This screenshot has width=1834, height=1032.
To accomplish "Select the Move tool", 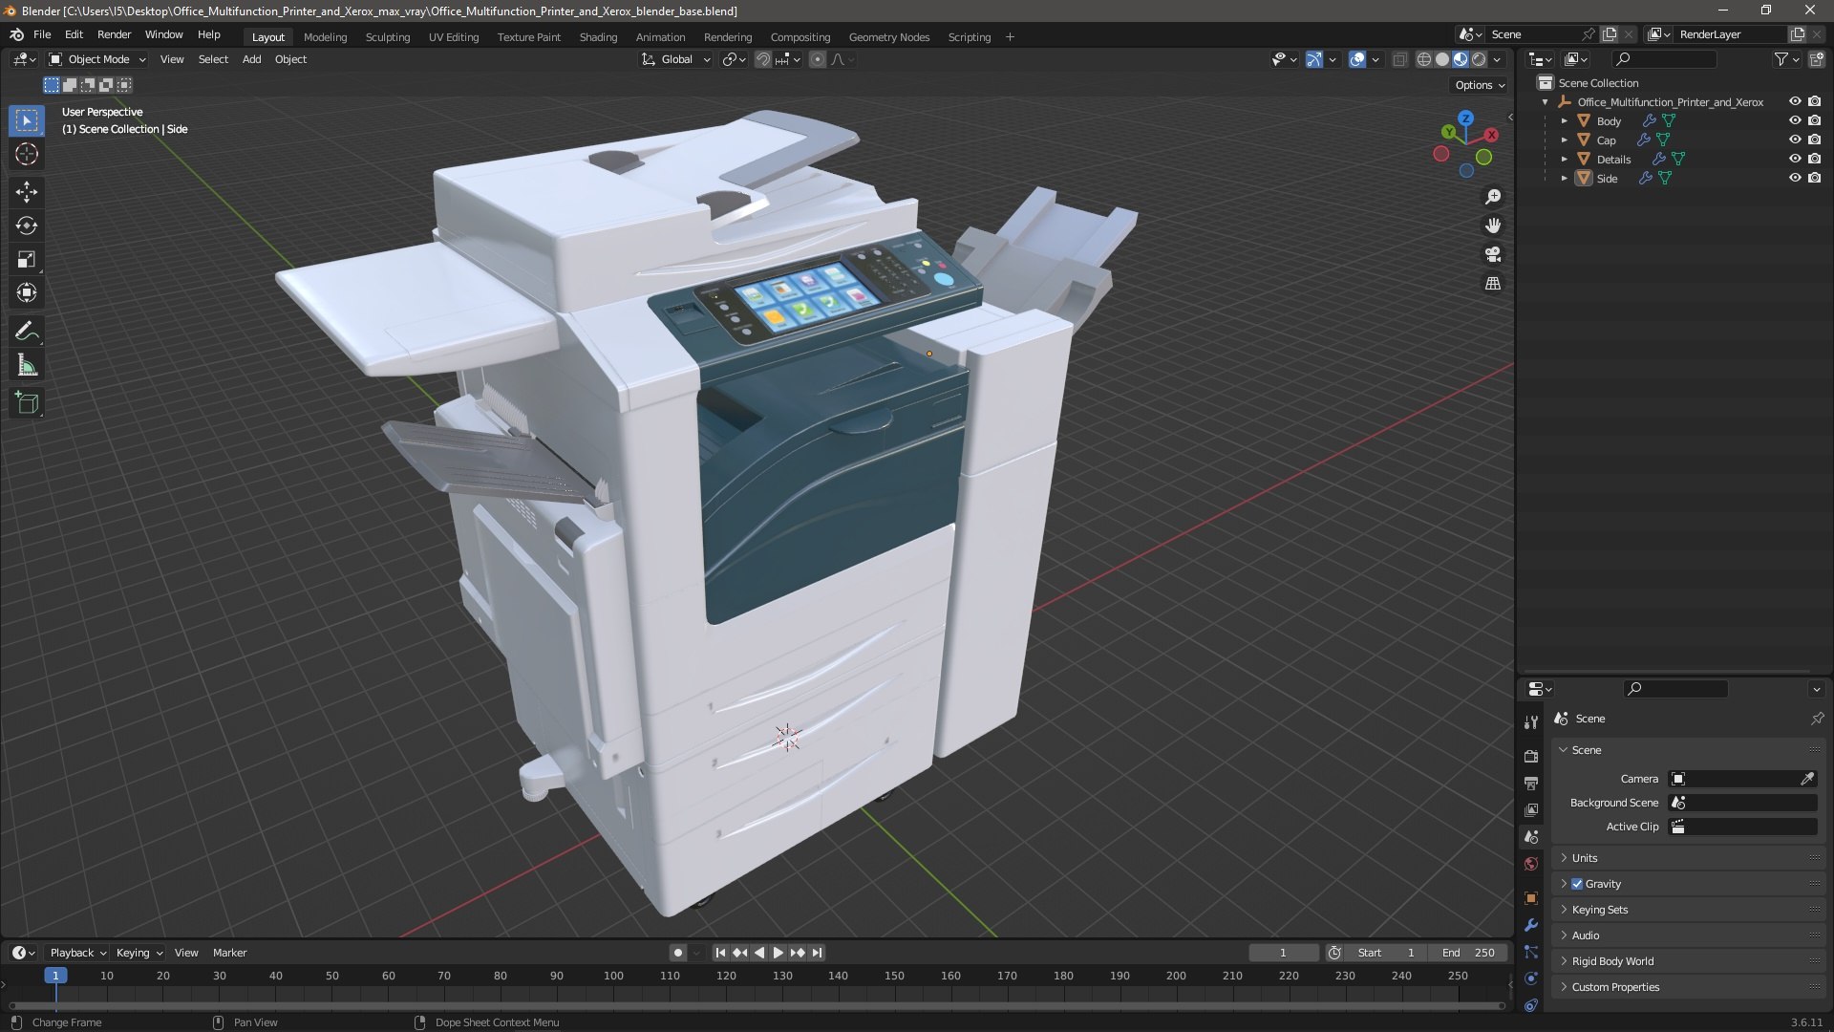I will pos(27,192).
